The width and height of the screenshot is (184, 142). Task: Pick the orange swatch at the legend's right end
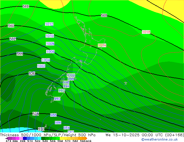coord(84,138)
